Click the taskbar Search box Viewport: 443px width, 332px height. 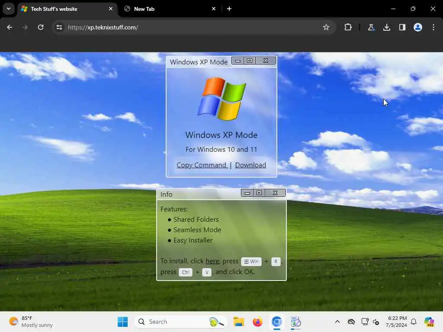pyautogui.click(x=181, y=322)
